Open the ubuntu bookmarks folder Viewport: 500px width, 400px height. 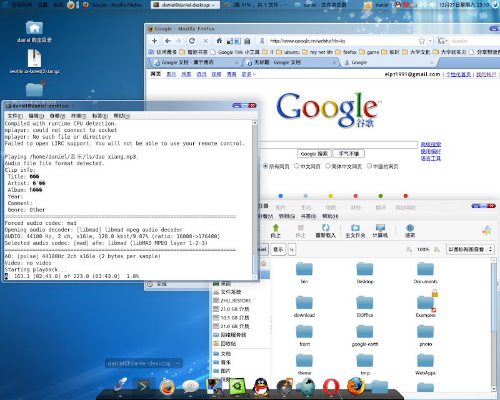point(288,52)
